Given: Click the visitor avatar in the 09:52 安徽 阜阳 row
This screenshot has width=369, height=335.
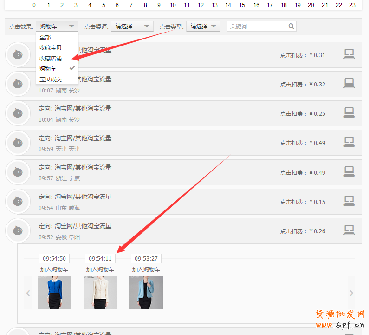Looking at the screenshot, I should pos(18,230).
